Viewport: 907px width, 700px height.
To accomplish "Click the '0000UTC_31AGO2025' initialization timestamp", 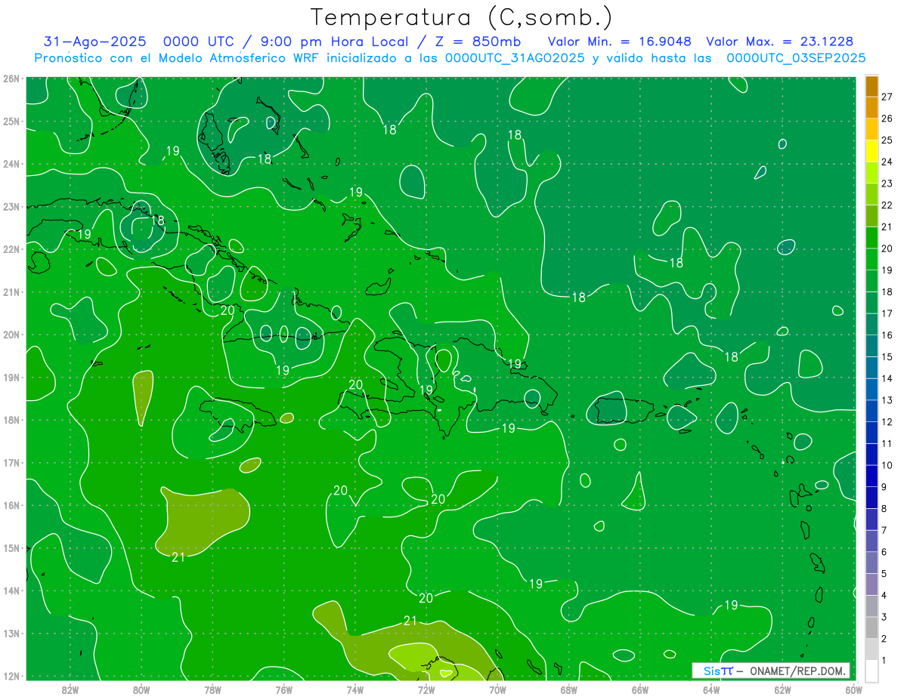I will click(x=515, y=58).
